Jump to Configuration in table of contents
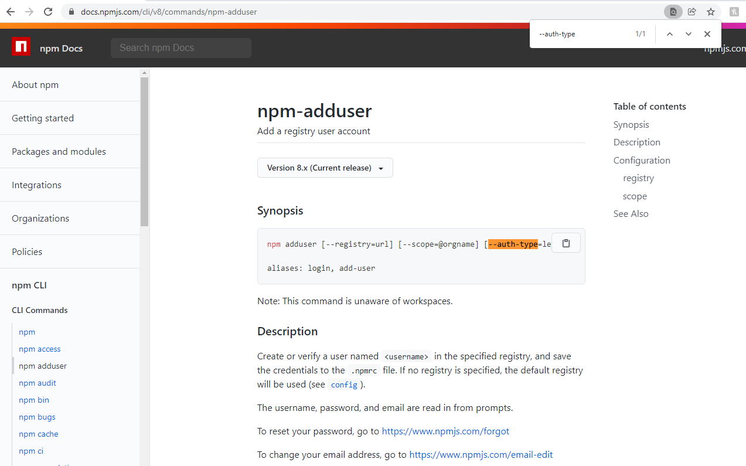The width and height of the screenshot is (746, 466). [x=642, y=161]
